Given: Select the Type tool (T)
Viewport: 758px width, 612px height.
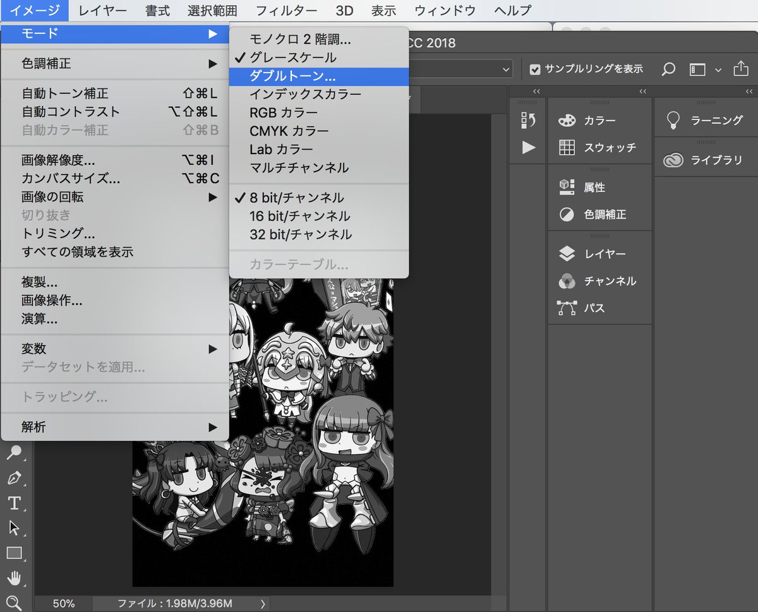Looking at the screenshot, I should pyautogui.click(x=14, y=503).
